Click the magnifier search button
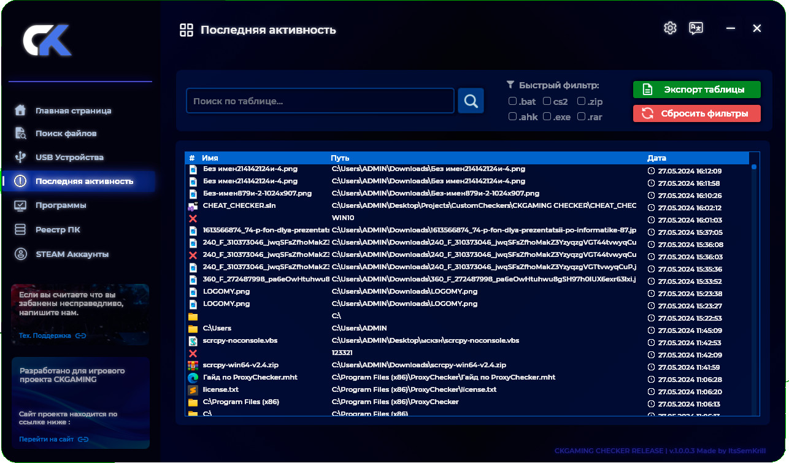 tap(471, 101)
